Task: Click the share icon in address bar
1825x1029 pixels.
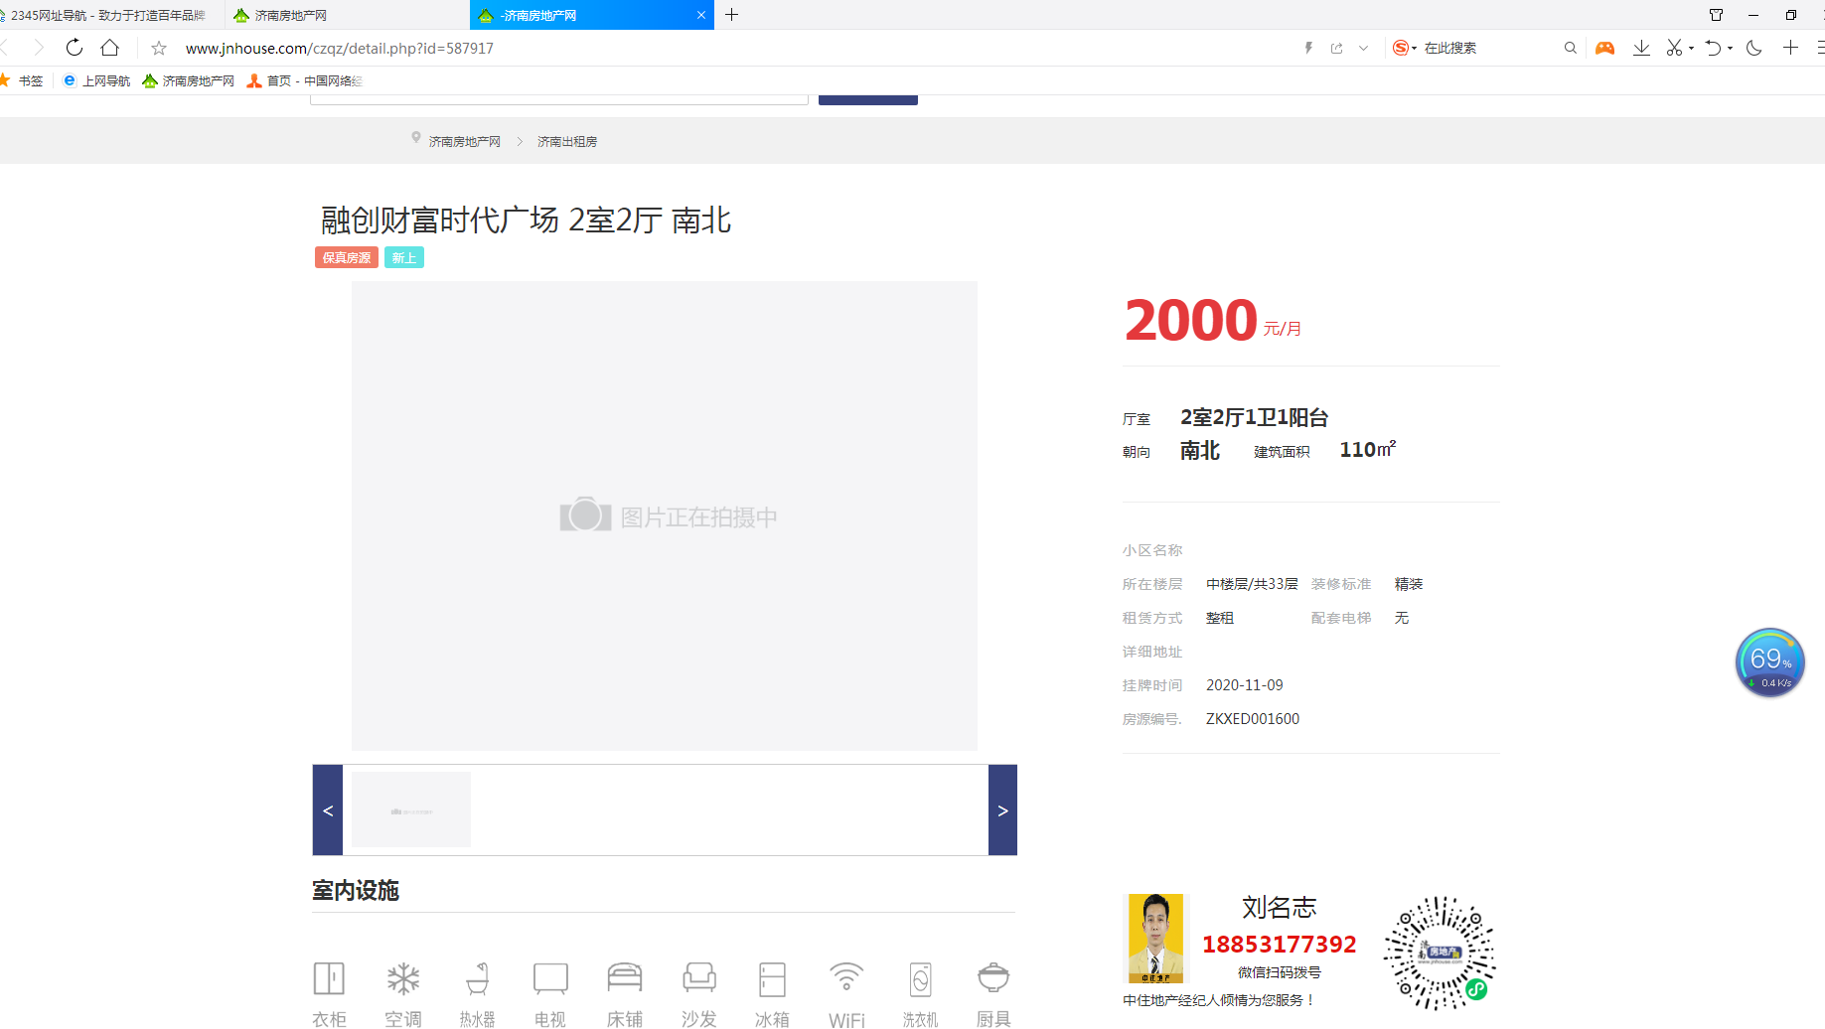Action: click(x=1336, y=48)
